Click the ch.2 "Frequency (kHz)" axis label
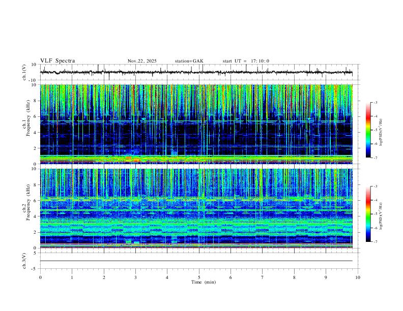This screenshot has width=403, height=311. pos(28,202)
